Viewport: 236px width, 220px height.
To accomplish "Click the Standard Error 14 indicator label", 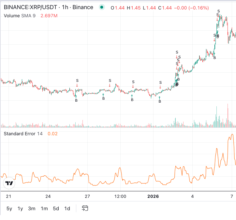I will click(x=23, y=134).
